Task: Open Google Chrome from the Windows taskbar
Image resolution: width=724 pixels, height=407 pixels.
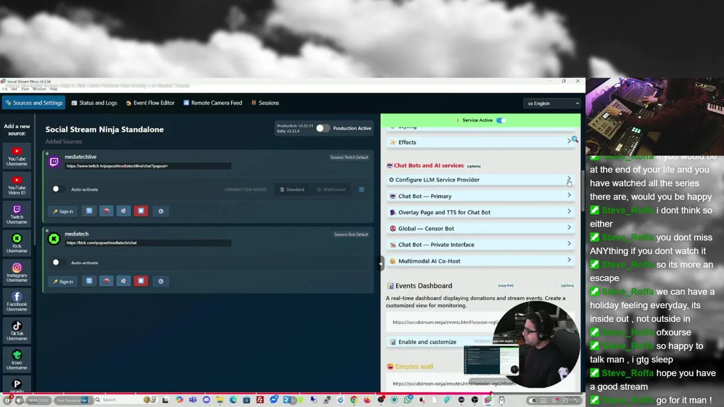Action: click(x=354, y=400)
